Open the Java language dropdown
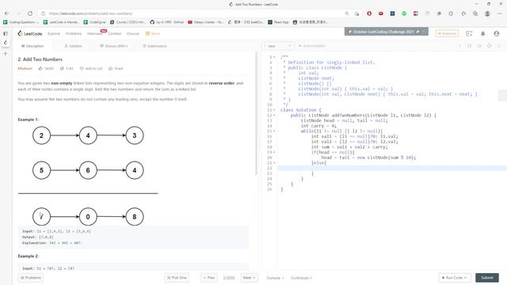 (x=278, y=46)
